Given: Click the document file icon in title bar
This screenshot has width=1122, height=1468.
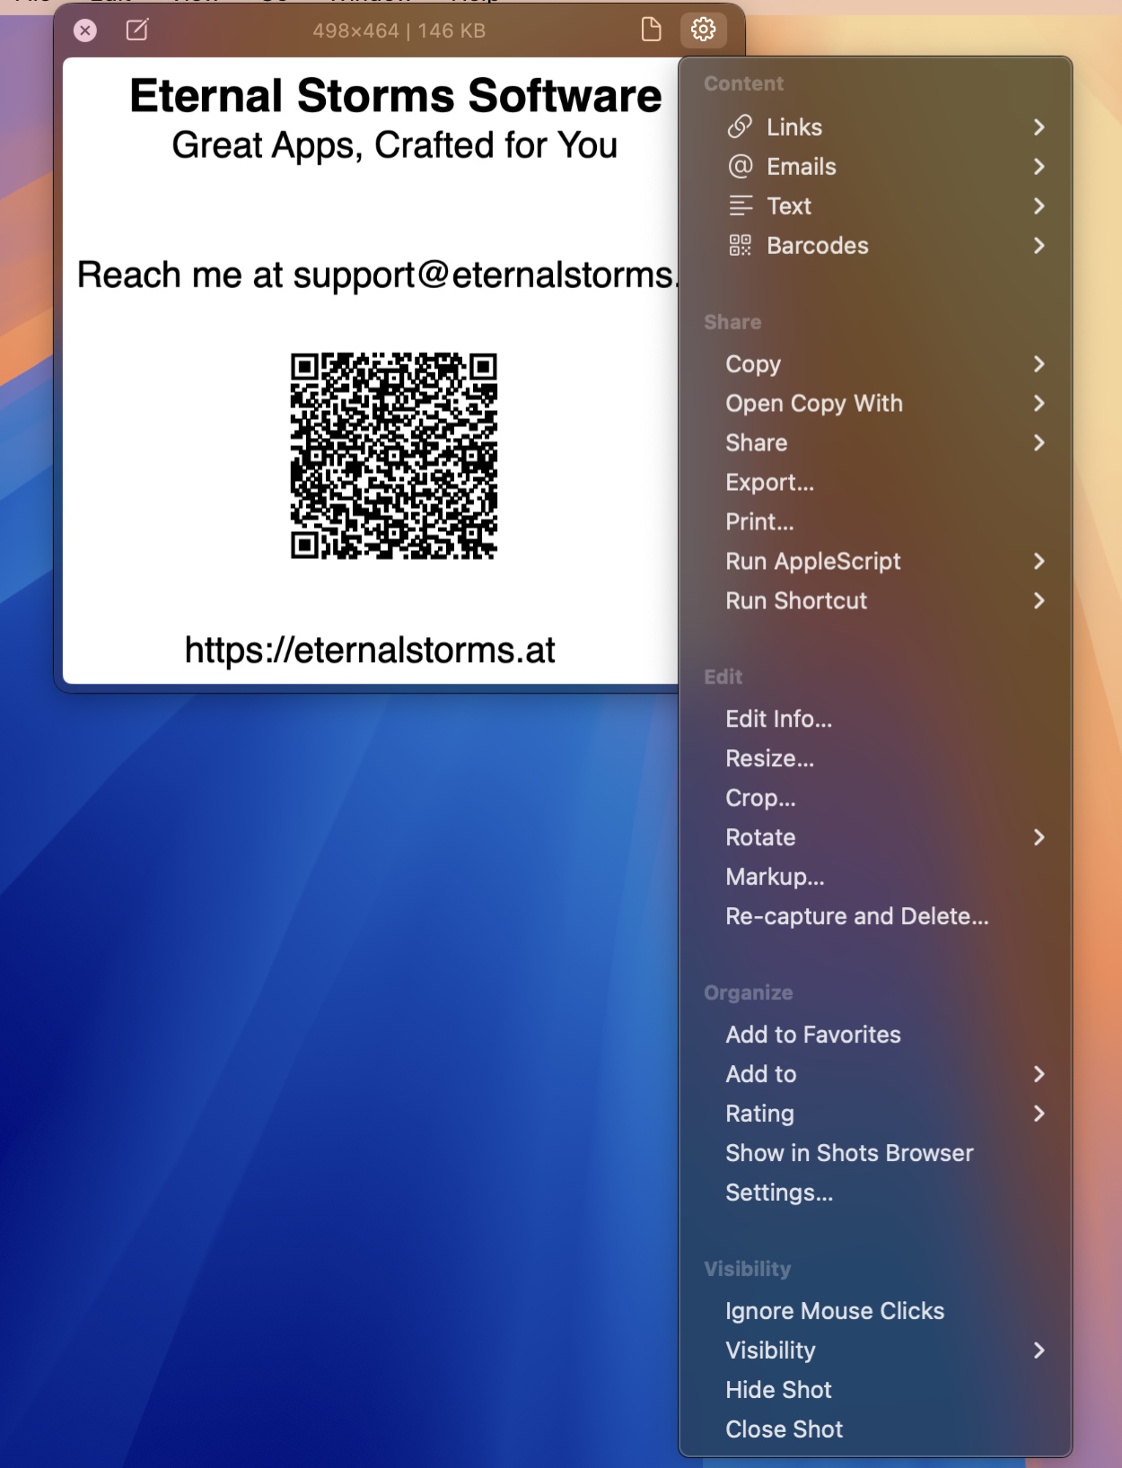Looking at the screenshot, I should pyautogui.click(x=652, y=30).
